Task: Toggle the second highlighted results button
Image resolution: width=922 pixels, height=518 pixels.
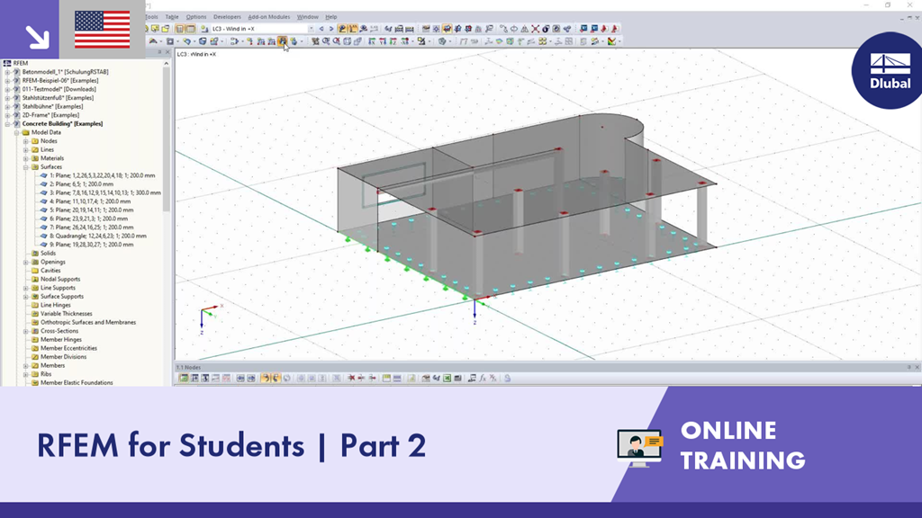Action: pos(353,29)
